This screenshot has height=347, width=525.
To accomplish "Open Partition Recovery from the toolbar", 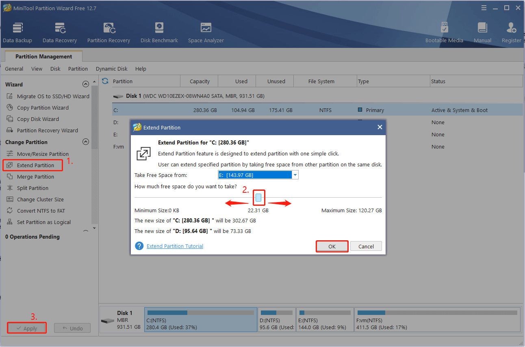I will tap(108, 32).
